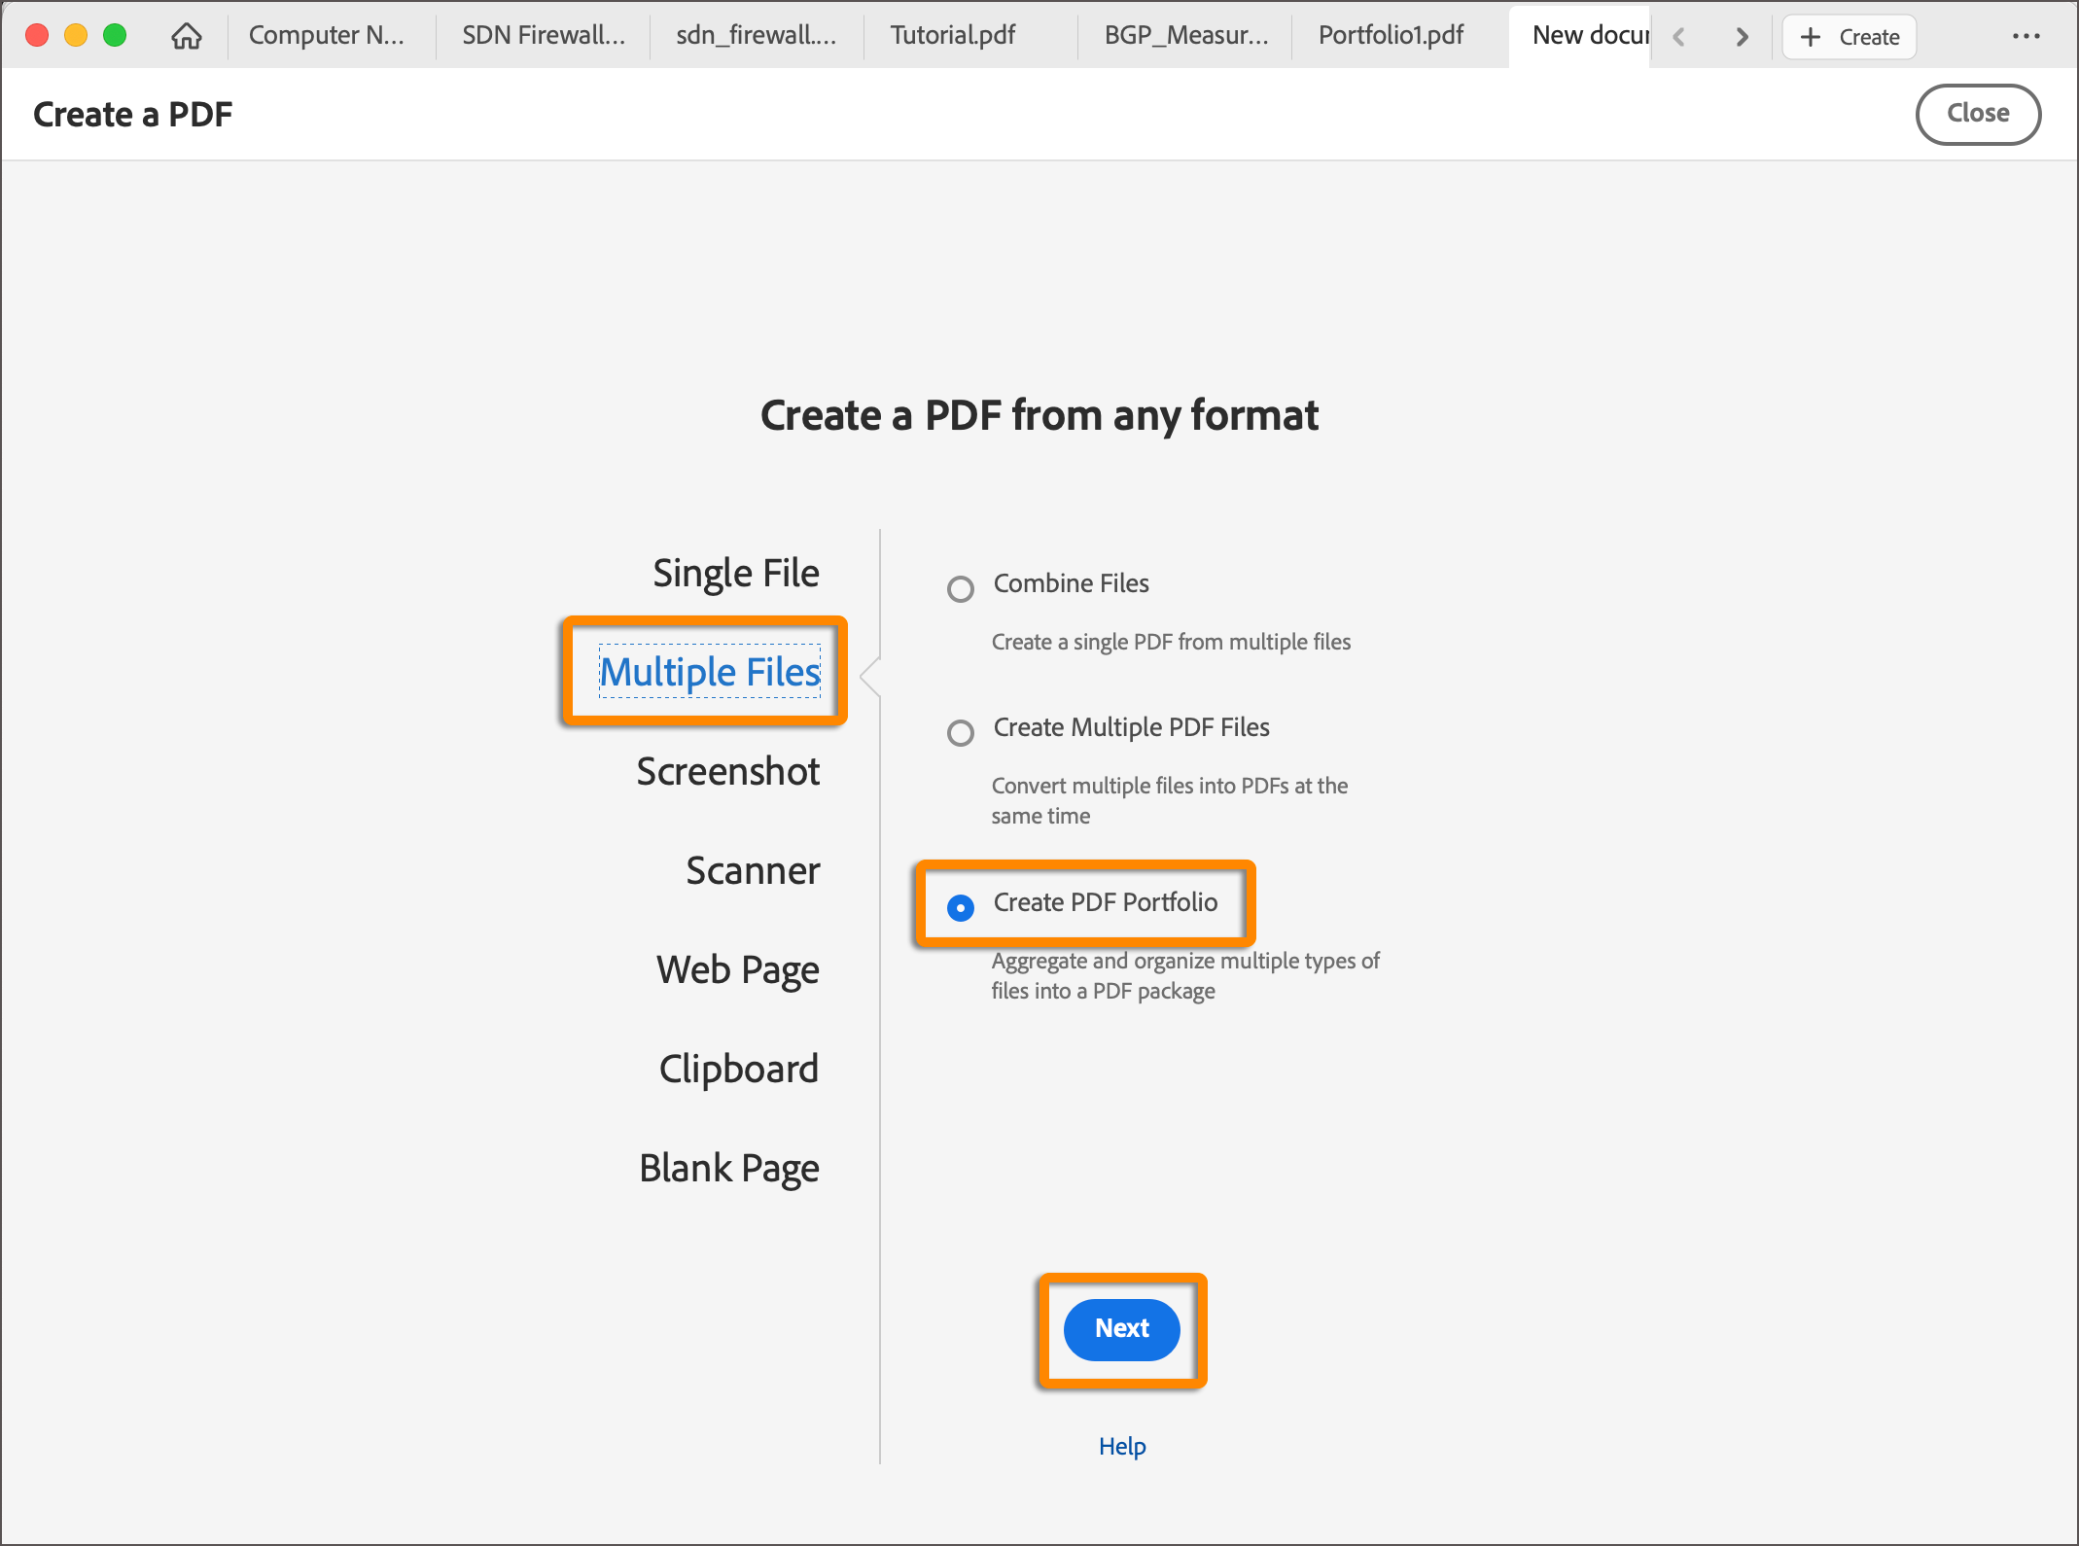Select the Single File category
Viewport: 2079px width, 1546px height.
pyautogui.click(x=736, y=573)
